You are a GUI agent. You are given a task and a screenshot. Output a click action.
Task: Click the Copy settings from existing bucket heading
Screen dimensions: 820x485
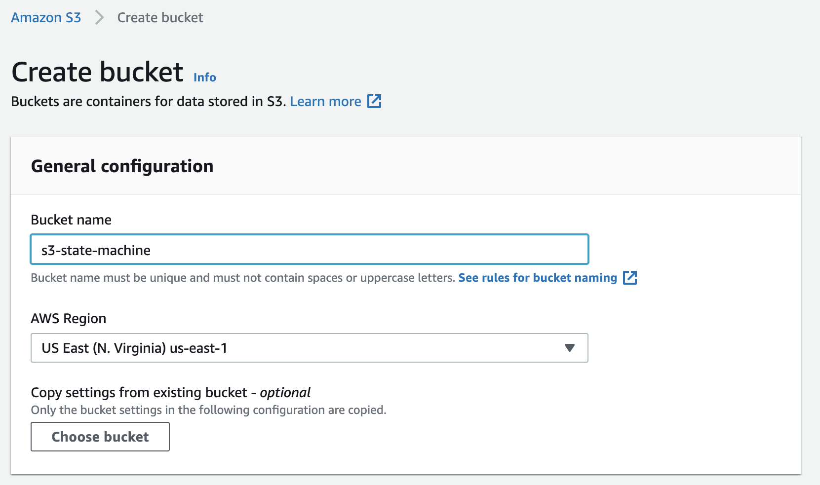pyautogui.click(x=170, y=392)
